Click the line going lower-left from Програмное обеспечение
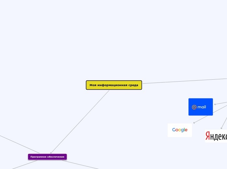 point(20,165)
